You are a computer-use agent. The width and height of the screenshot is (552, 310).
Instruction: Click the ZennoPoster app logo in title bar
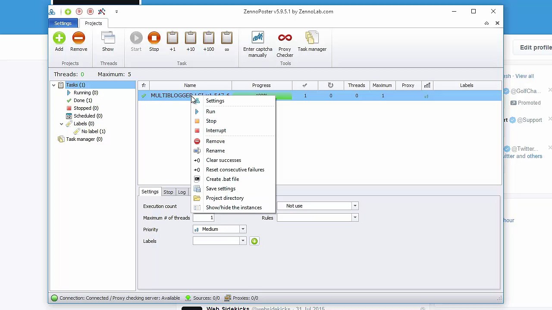(x=52, y=12)
